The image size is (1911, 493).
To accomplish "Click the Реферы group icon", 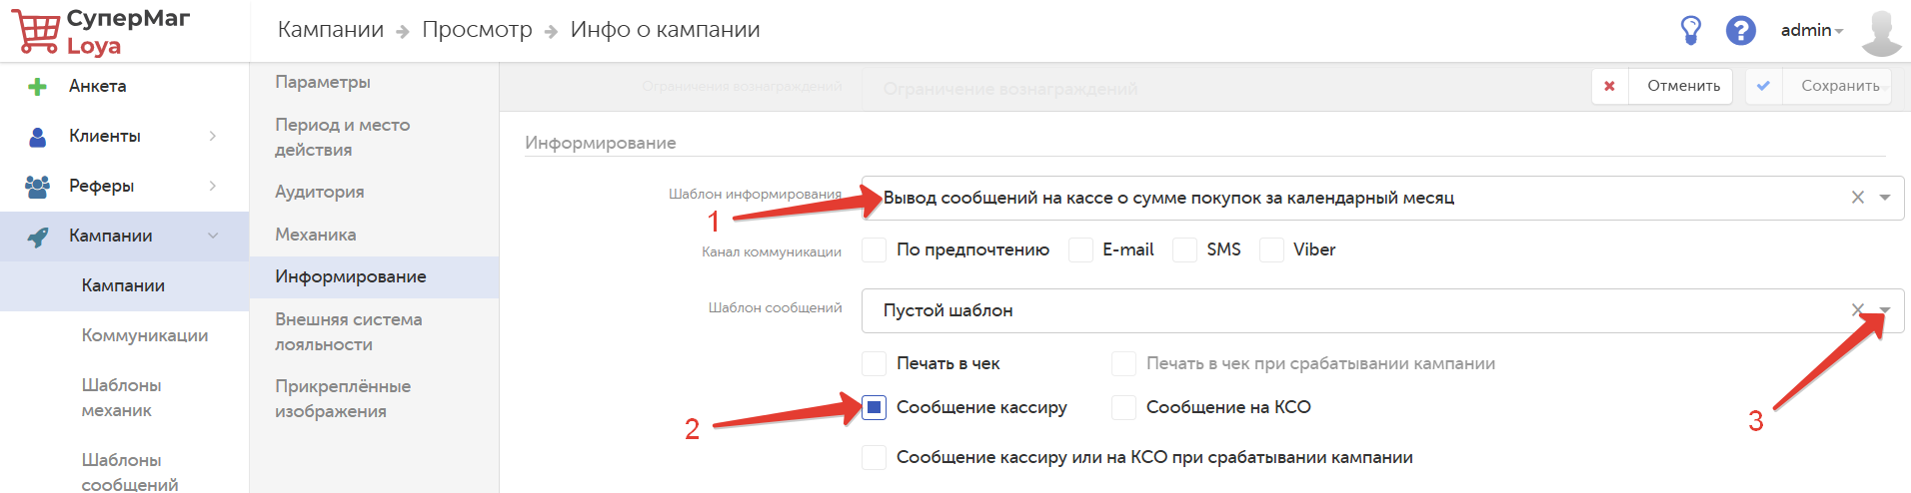I will point(38,186).
